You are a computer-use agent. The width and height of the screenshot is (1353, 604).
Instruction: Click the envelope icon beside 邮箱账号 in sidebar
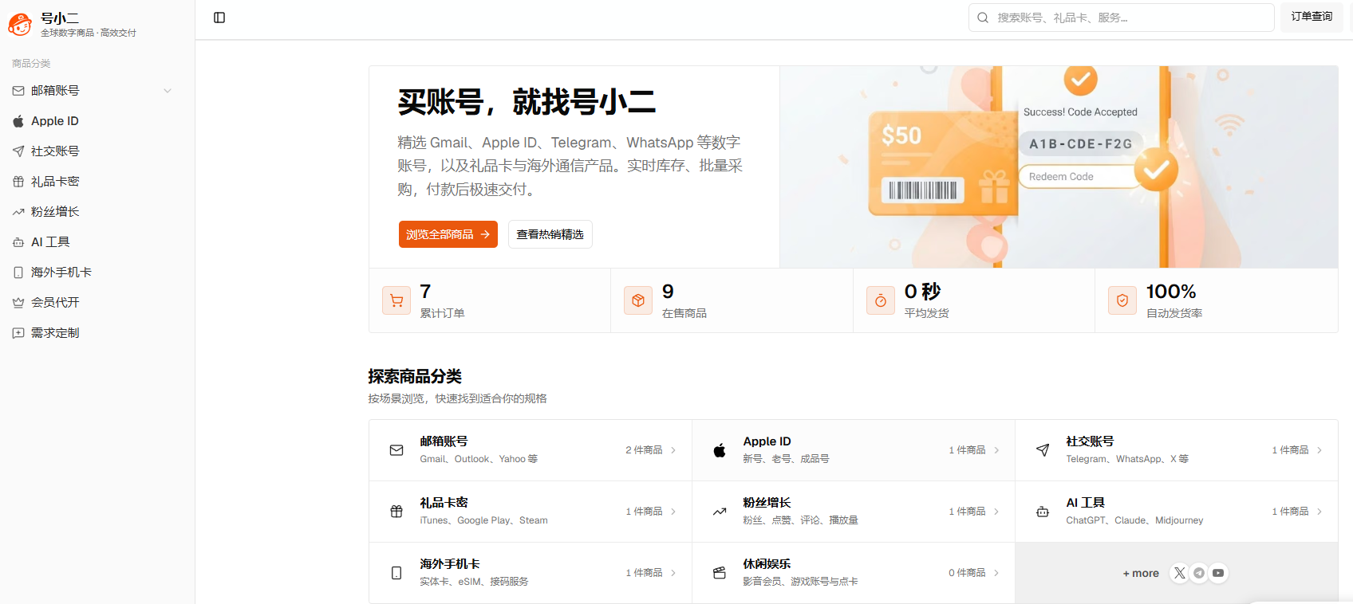point(18,91)
